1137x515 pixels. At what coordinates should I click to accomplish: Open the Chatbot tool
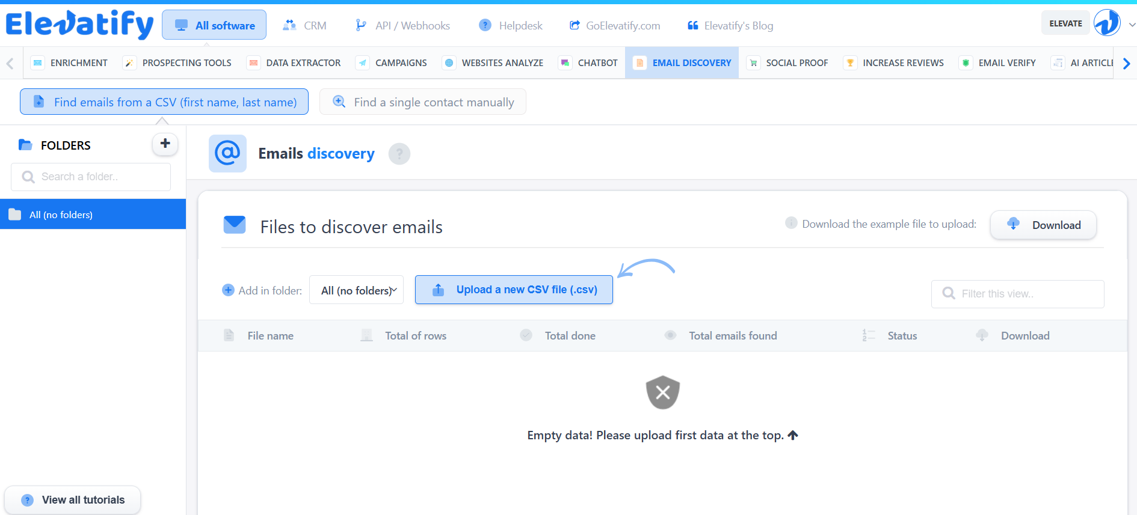[x=588, y=63]
